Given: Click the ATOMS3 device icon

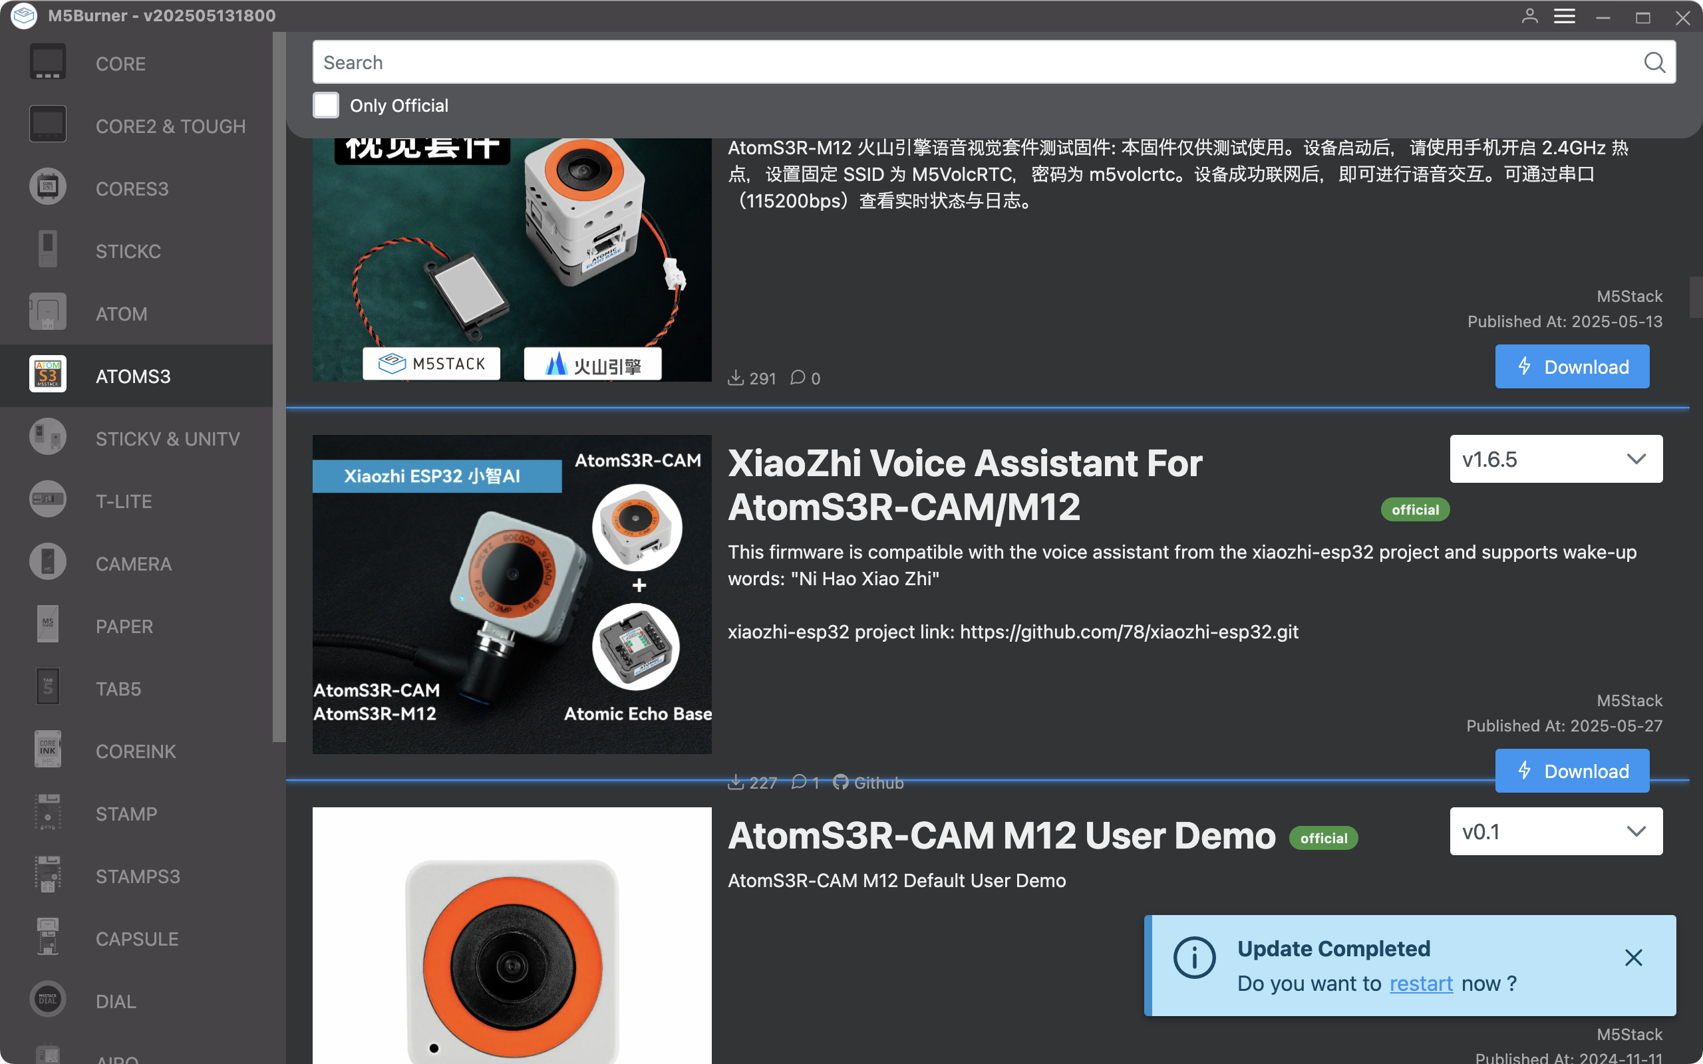Looking at the screenshot, I should [x=48, y=374].
